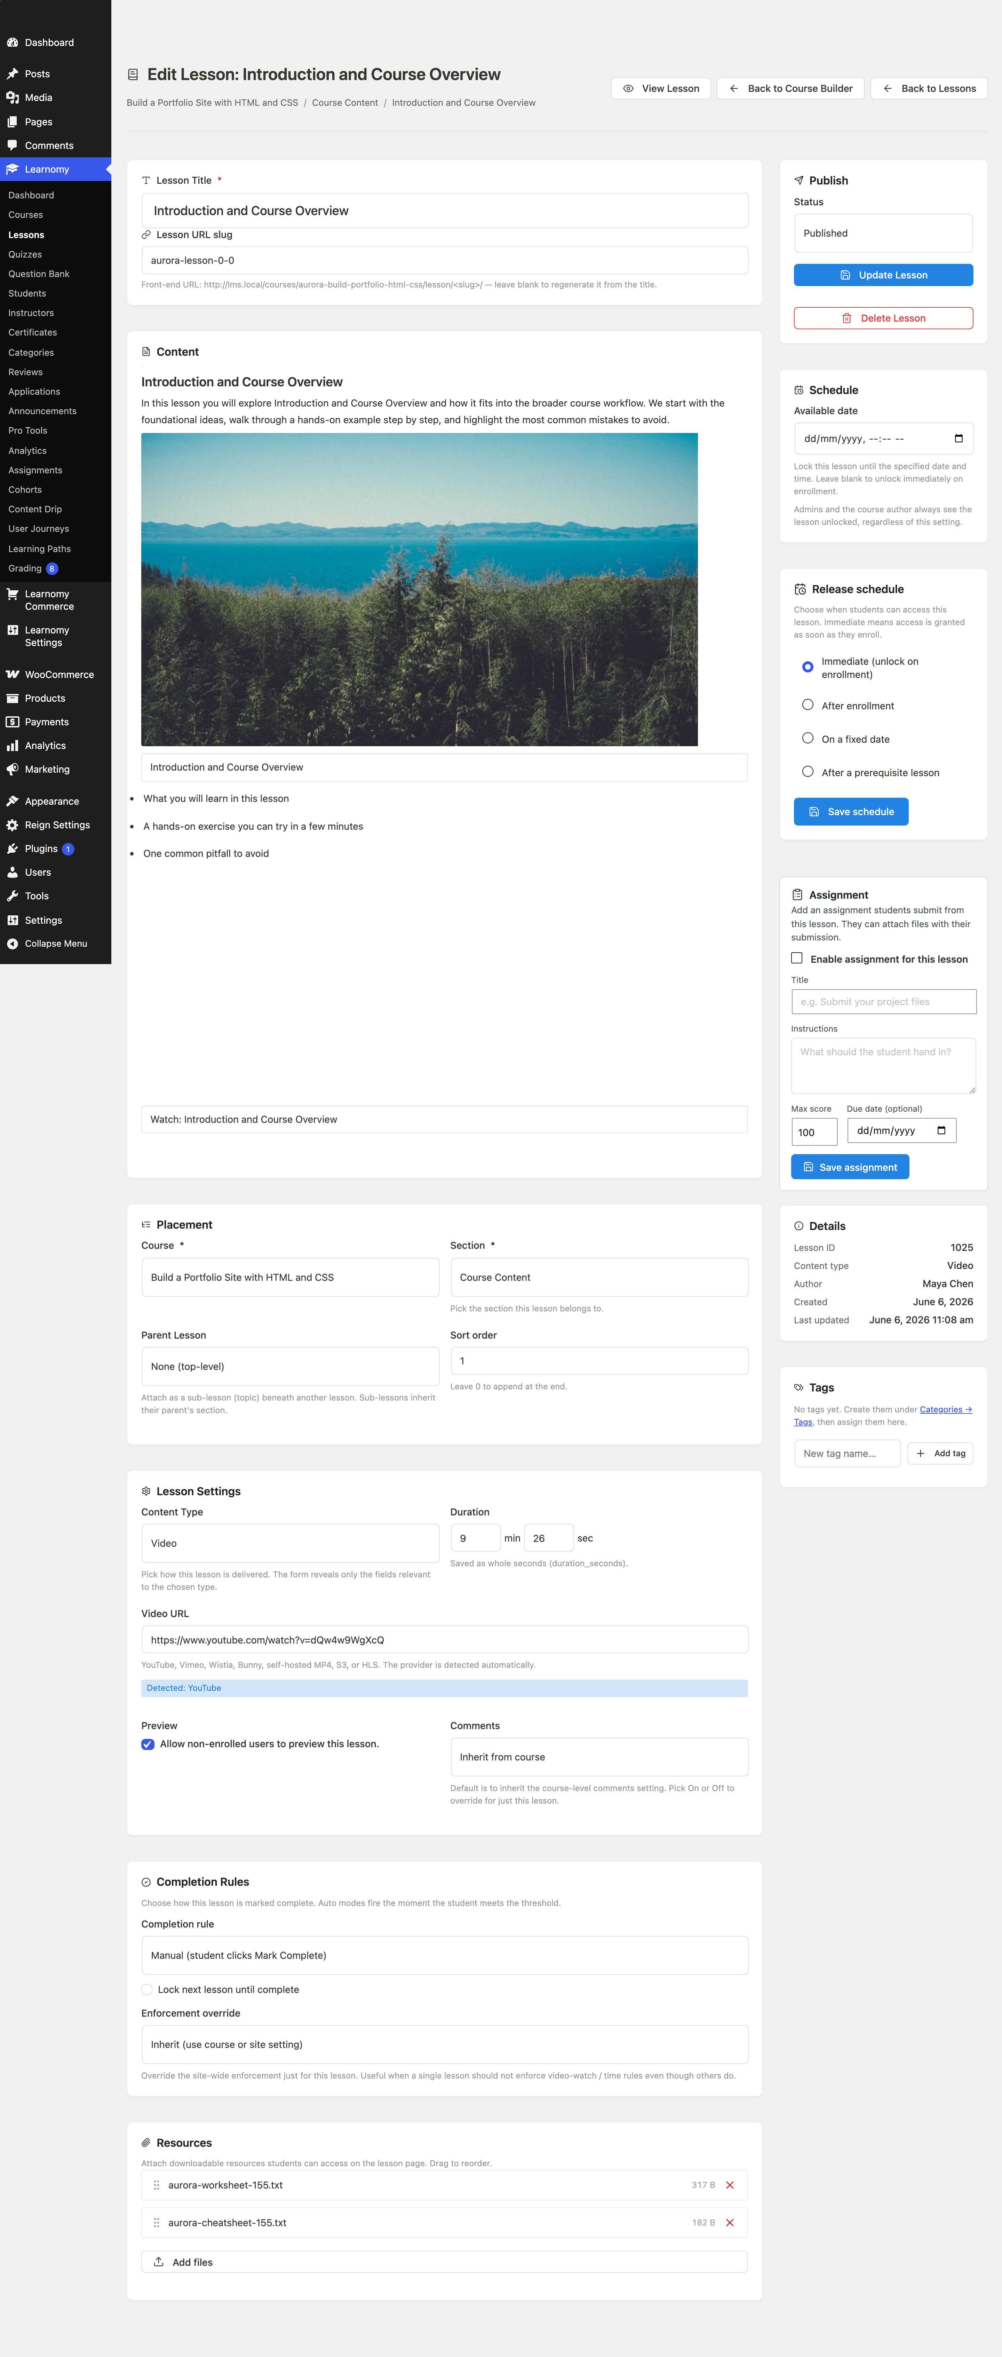The image size is (1002, 2357).
Task: Click the eye icon on View Lesson
Action: [628, 89]
